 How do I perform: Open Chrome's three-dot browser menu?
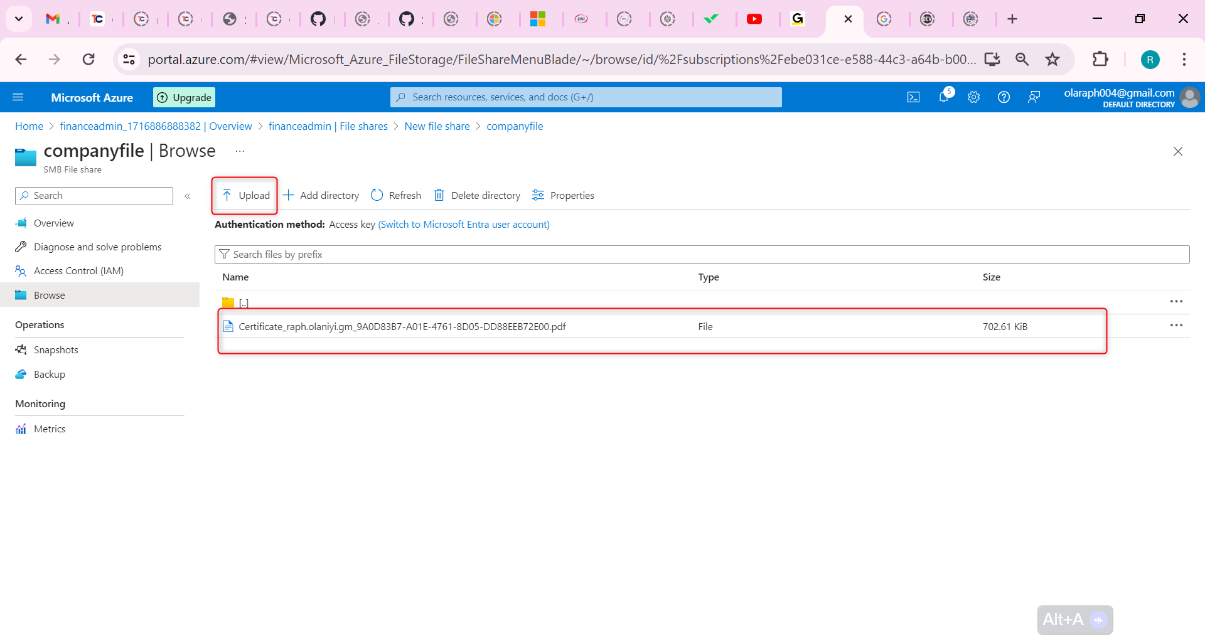1185,59
